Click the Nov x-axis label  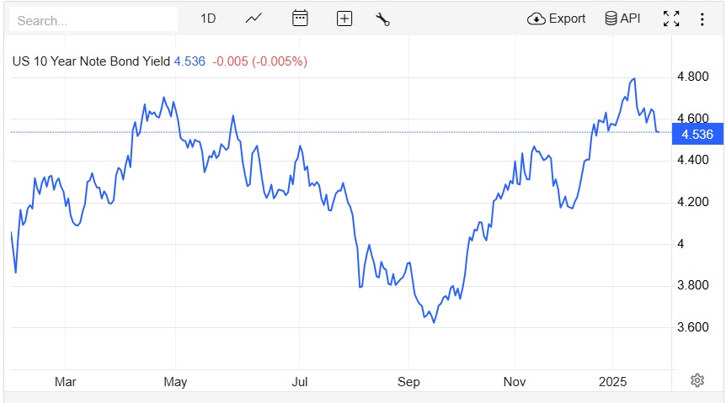515,381
